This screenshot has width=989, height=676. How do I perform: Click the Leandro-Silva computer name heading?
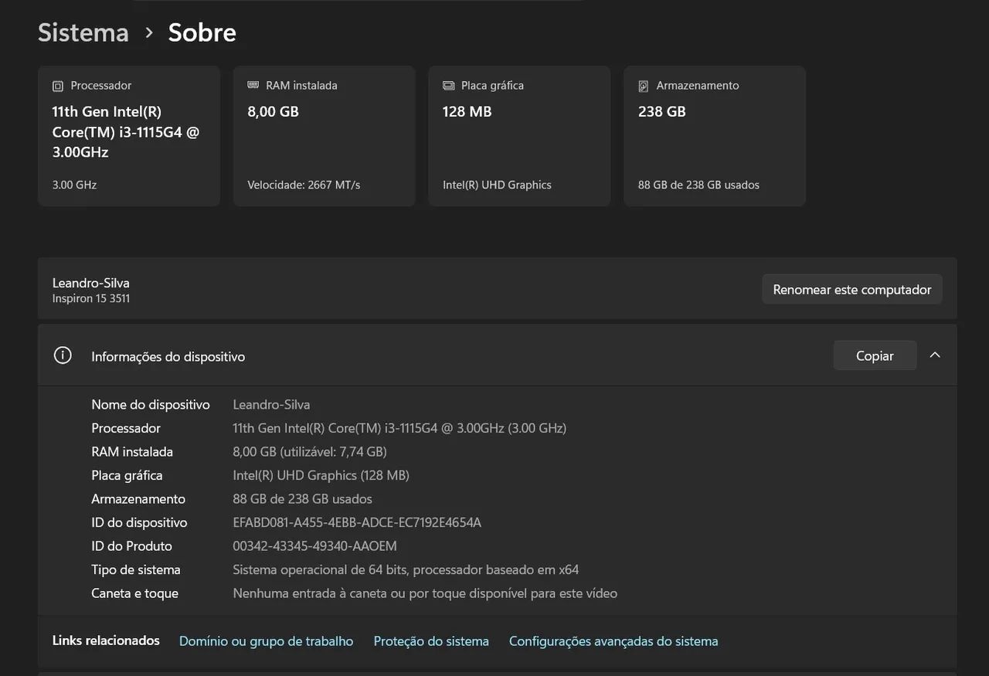coord(91,283)
